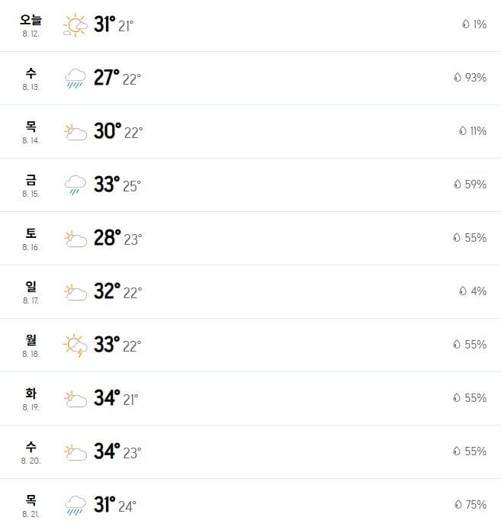The image size is (501, 530).
Task: Select the 월 8. 18. day label
Action: (x=31, y=345)
